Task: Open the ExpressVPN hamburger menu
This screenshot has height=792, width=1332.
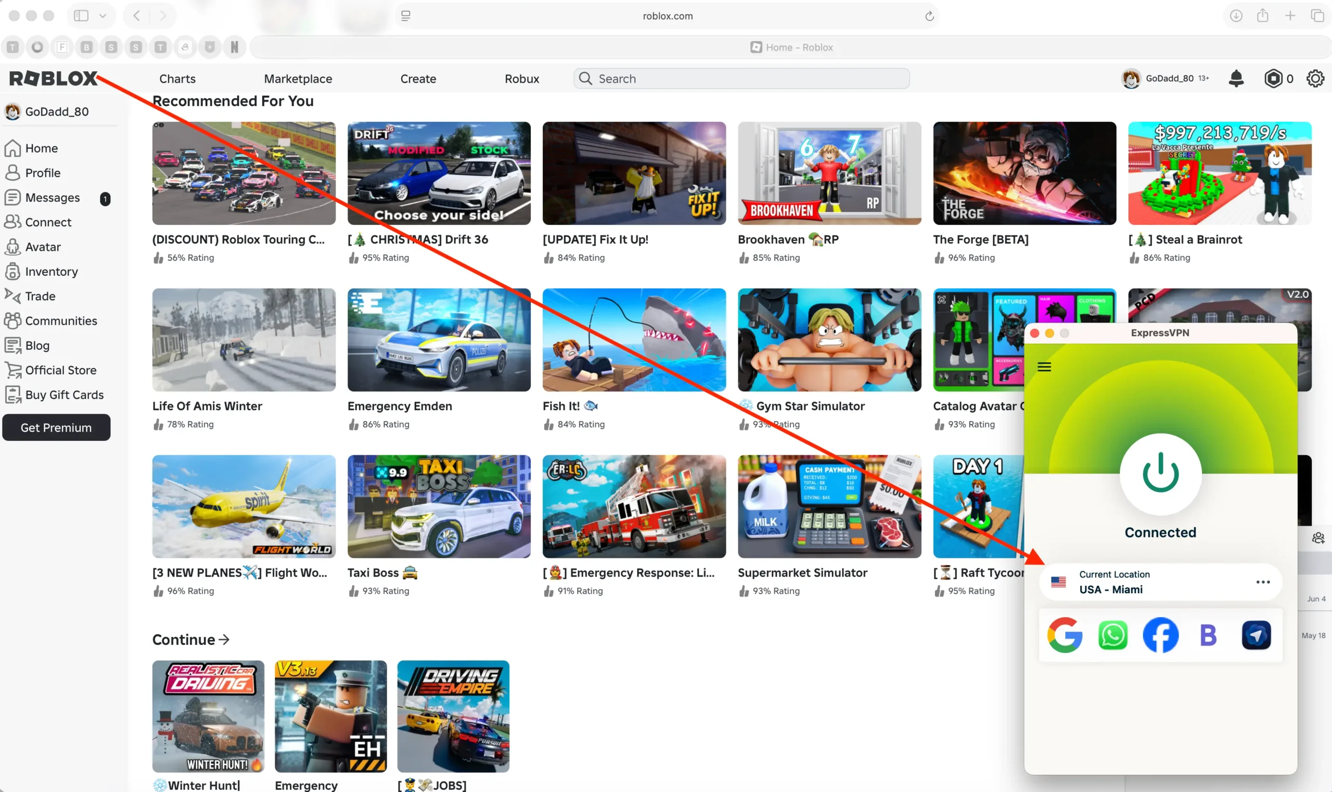Action: click(x=1044, y=366)
